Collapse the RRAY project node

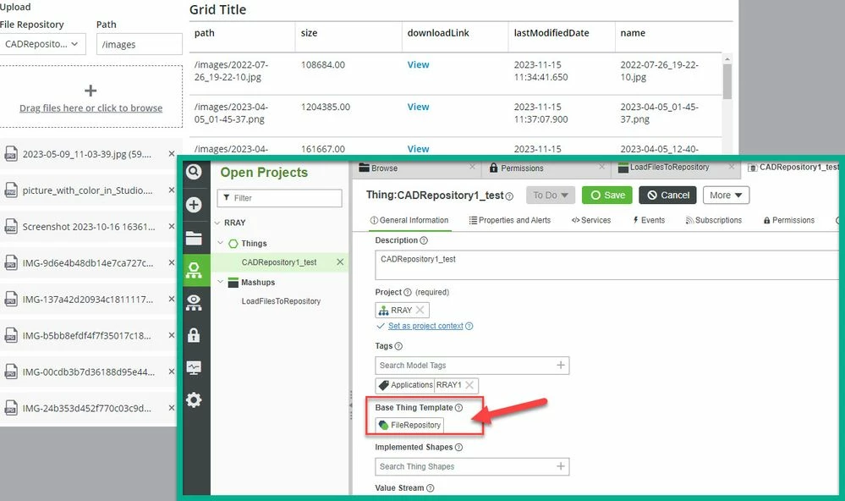pos(217,223)
